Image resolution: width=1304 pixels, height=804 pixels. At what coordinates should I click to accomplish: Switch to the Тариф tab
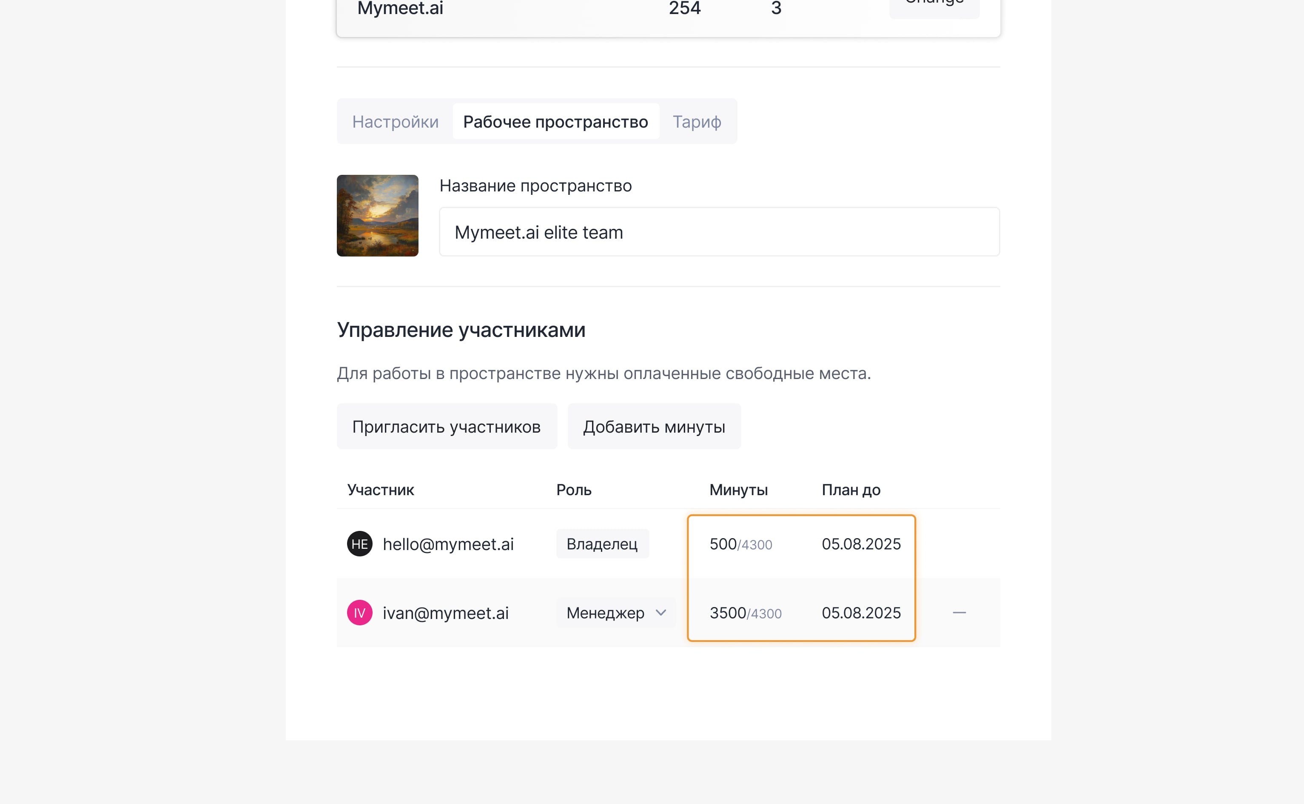(x=696, y=122)
